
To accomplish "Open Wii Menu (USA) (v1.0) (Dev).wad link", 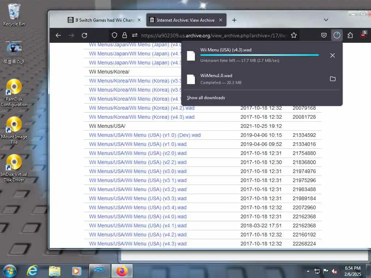I will 145,135.
